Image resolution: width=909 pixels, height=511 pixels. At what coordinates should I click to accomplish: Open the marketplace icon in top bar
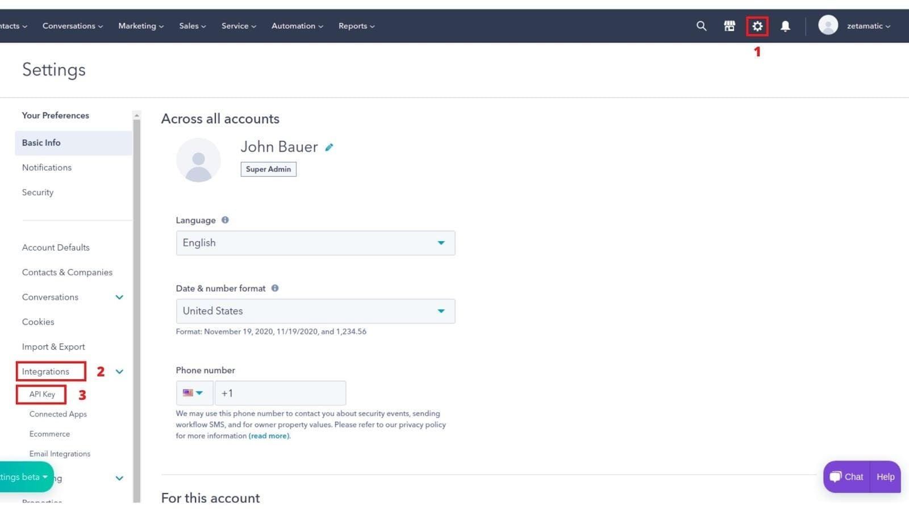coord(729,26)
